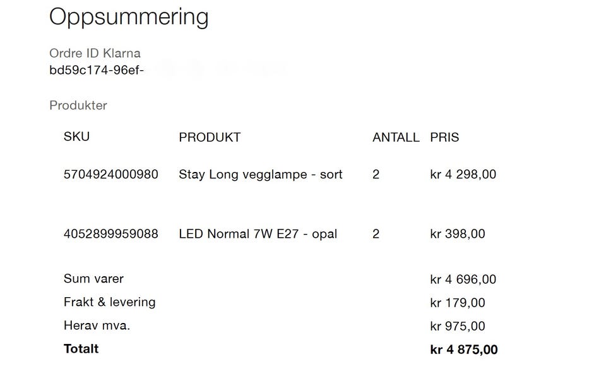Select SKU number 4052899959088
The image size is (606, 385).
(x=111, y=234)
